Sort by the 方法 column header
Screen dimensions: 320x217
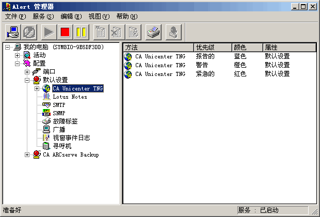[158, 48]
